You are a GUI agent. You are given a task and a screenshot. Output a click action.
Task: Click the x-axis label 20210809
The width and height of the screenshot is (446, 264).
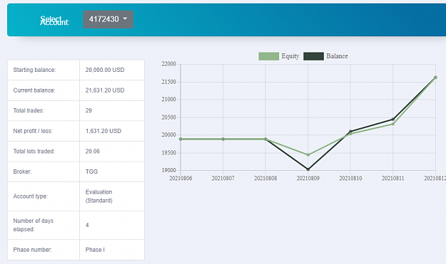coord(308,179)
